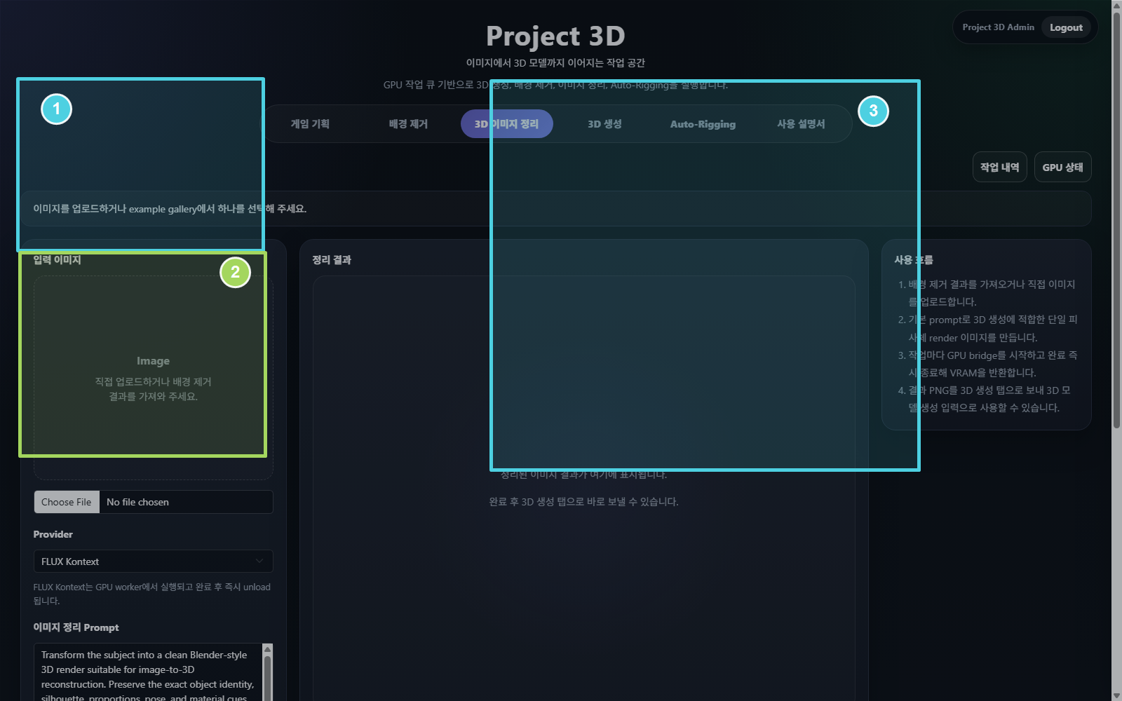Click the Project 3D title heading
The width and height of the screenshot is (1122, 701).
point(555,36)
